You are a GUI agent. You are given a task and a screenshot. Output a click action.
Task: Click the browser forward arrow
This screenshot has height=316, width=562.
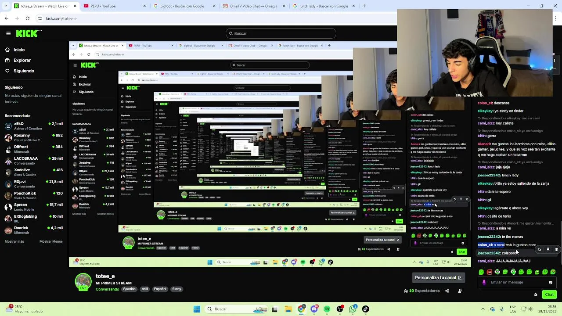pos(17,18)
